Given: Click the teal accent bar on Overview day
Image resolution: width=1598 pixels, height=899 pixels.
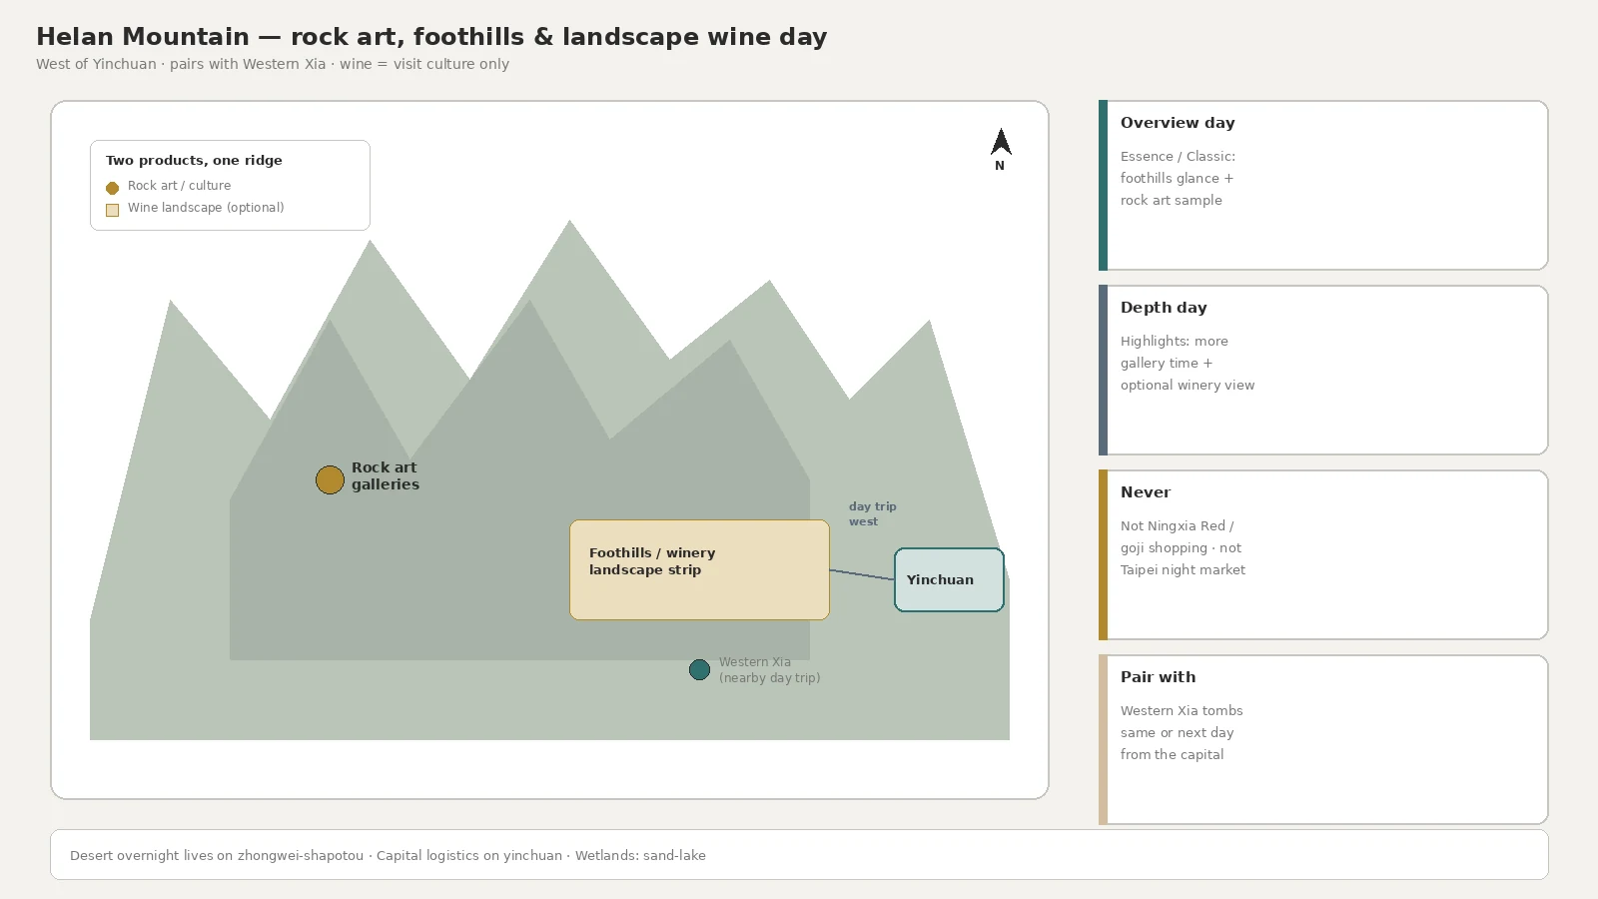Looking at the screenshot, I should (1103, 185).
